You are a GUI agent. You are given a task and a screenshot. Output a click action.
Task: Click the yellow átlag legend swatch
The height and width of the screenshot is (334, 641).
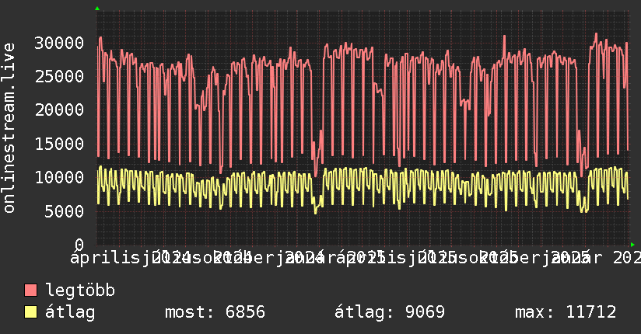click(30, 312)
